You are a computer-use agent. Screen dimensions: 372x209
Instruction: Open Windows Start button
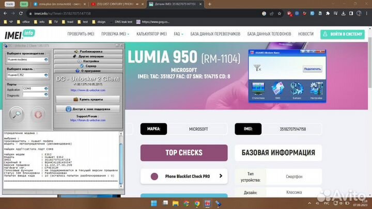[x=154, y=203]
